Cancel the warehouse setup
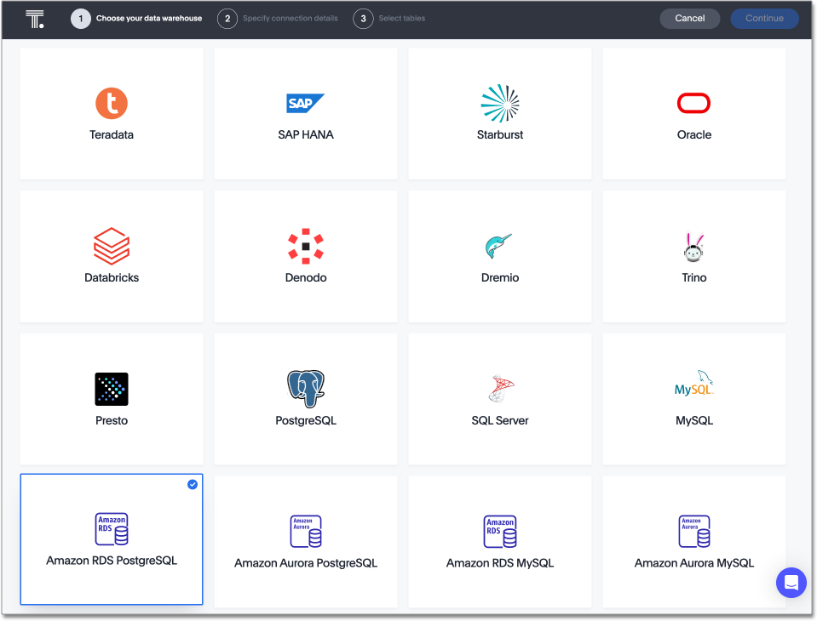This screenshot has height=621, width=817. pyautogui.click(x=689, y=18)
